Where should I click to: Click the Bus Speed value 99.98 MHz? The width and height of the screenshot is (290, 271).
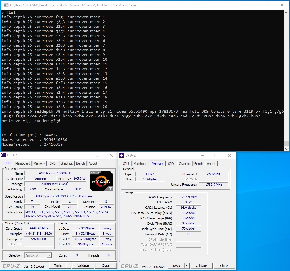[39, 239]
